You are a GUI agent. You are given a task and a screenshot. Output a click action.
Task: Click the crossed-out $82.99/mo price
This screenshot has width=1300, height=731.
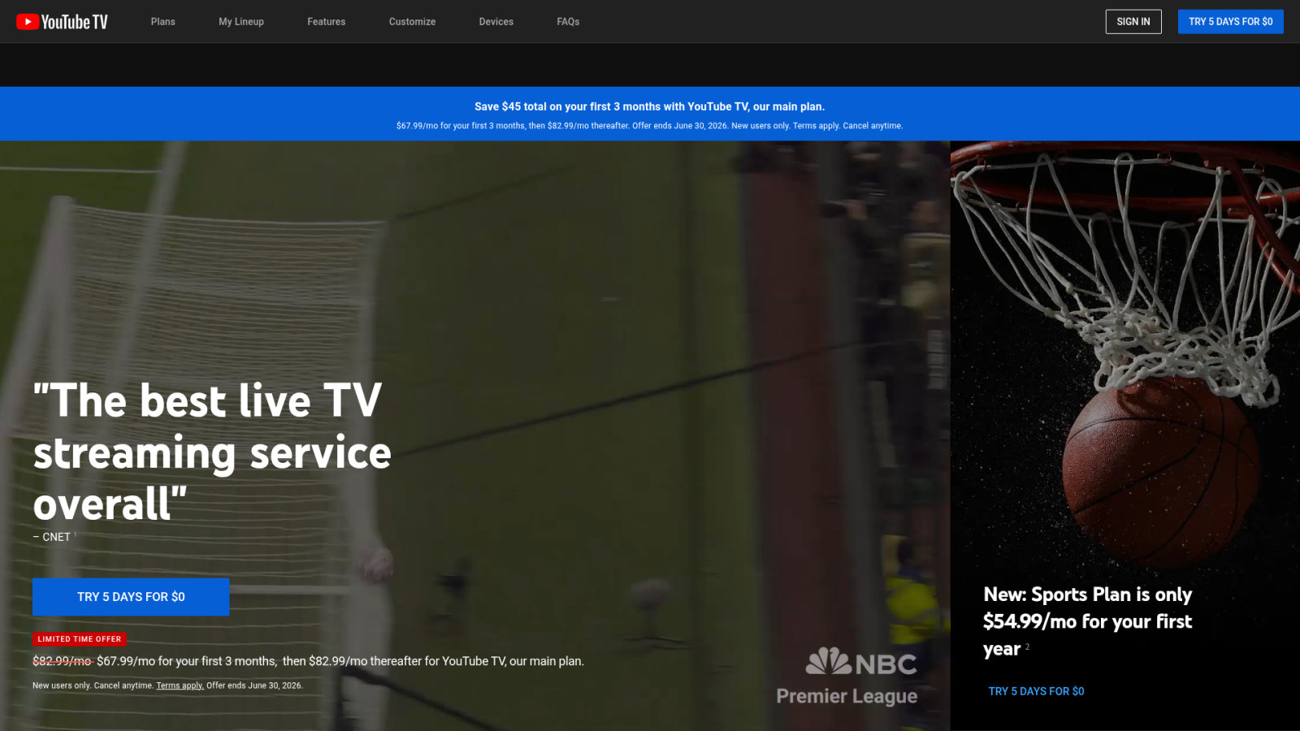tap(63, 661)
